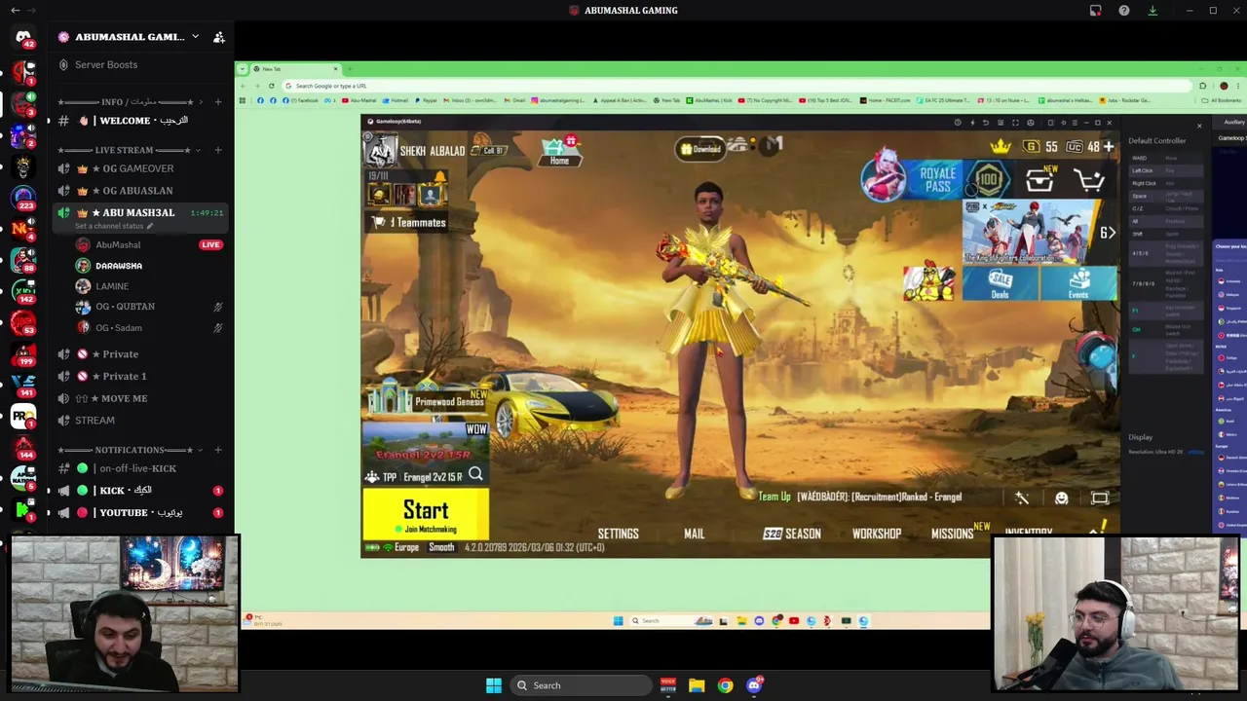Click Server Boosts in Discord sidebar

106,64
